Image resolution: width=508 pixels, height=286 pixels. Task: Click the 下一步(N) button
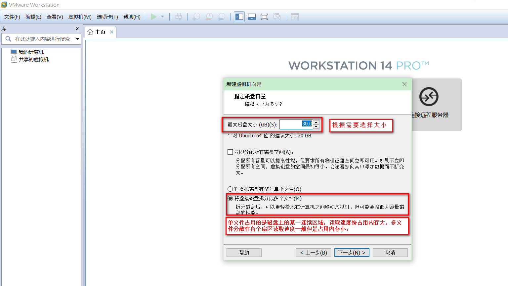[x=352, y=252]
